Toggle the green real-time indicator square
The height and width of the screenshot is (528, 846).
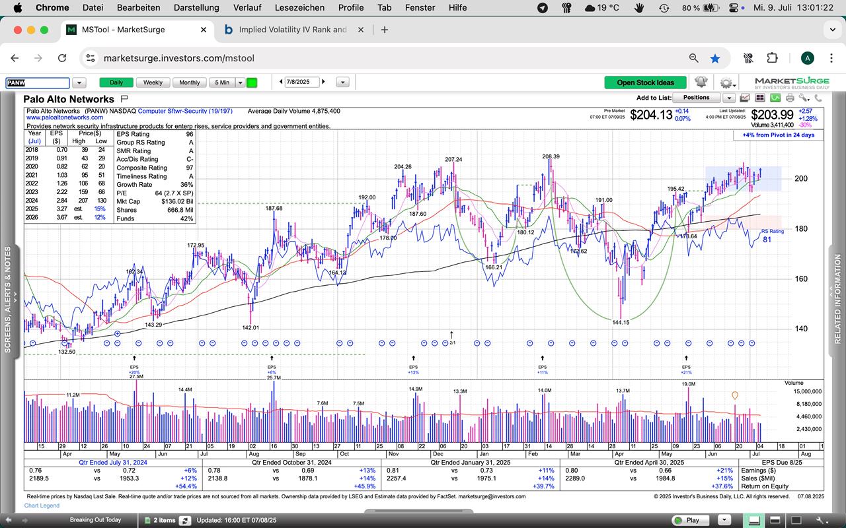[252, 82]
